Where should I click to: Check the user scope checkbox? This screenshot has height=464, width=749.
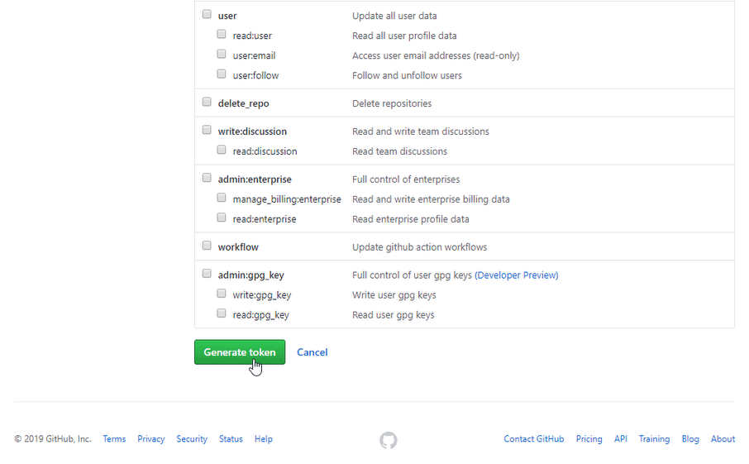pyautogui.click(x=207, y=14)
